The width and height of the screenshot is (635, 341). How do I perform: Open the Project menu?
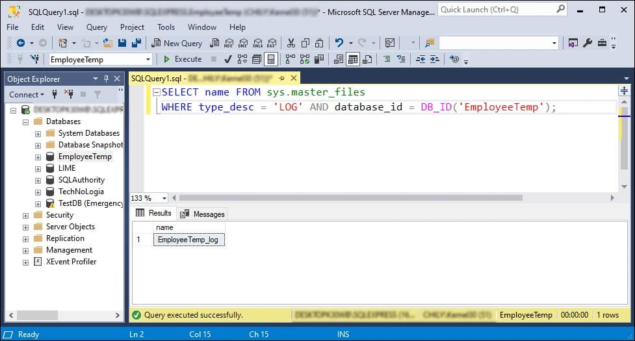point(132,27)
